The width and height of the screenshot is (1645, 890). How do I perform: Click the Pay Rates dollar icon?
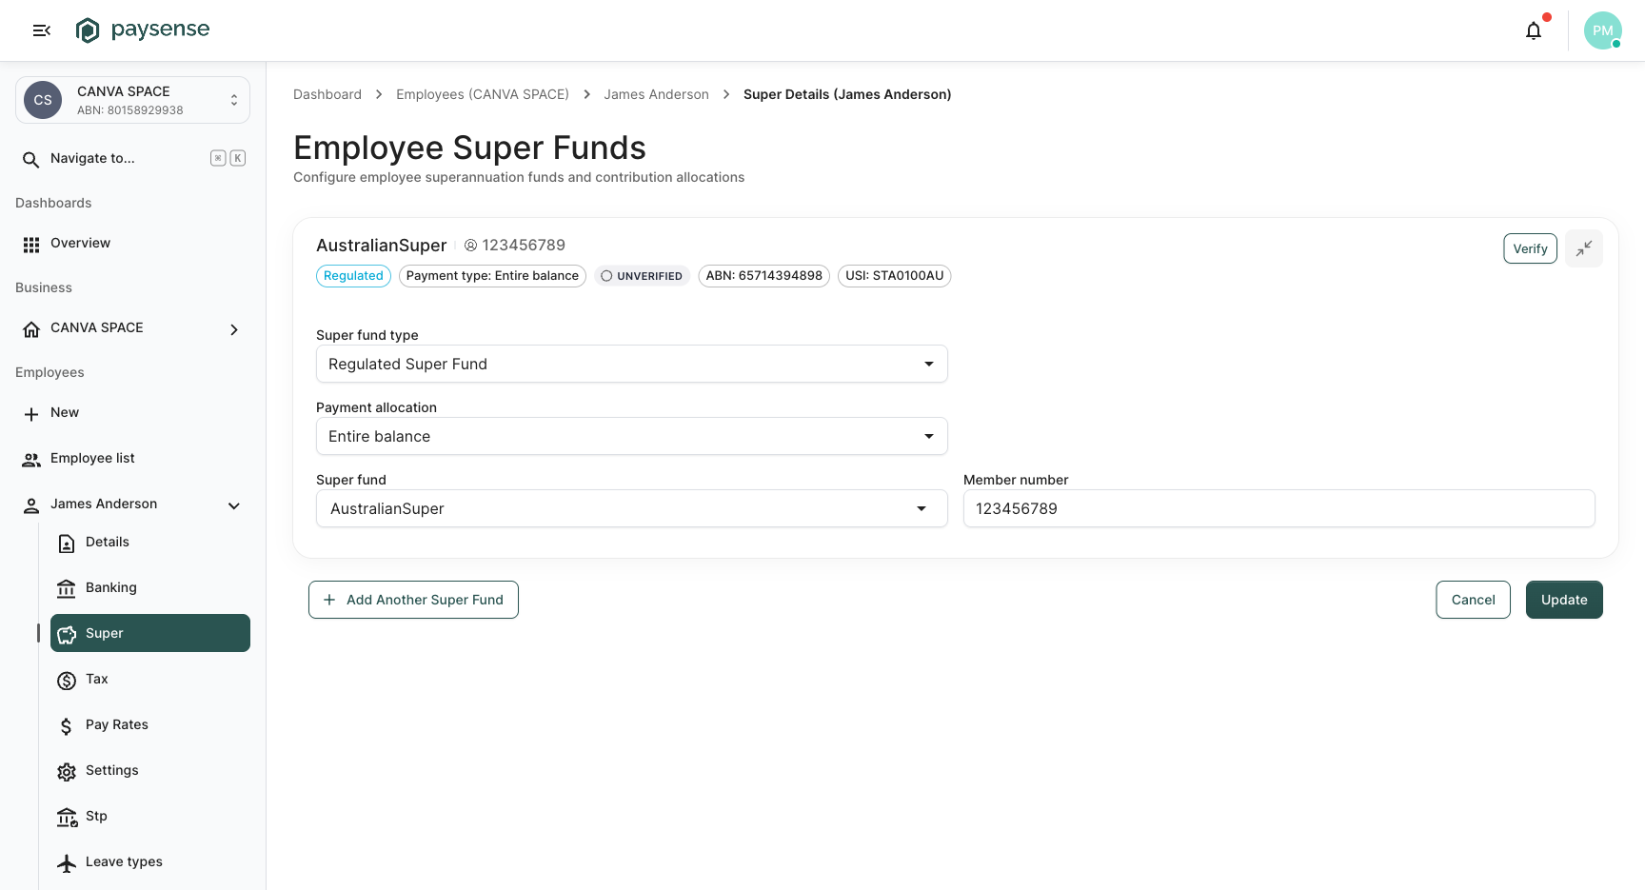point(67,726)
